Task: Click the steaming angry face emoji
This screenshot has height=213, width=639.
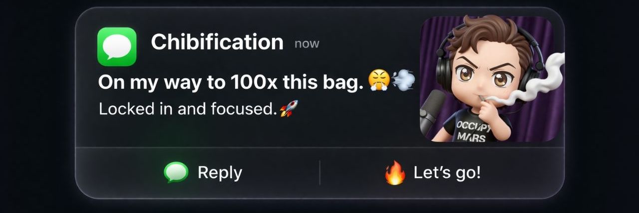Action: [x=378, y=80]
